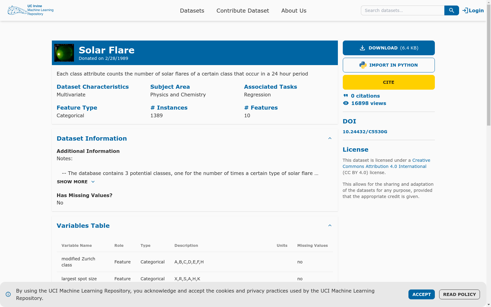Download the 6.4 KB dataset

pyautogui.click(x=389, y=48)
